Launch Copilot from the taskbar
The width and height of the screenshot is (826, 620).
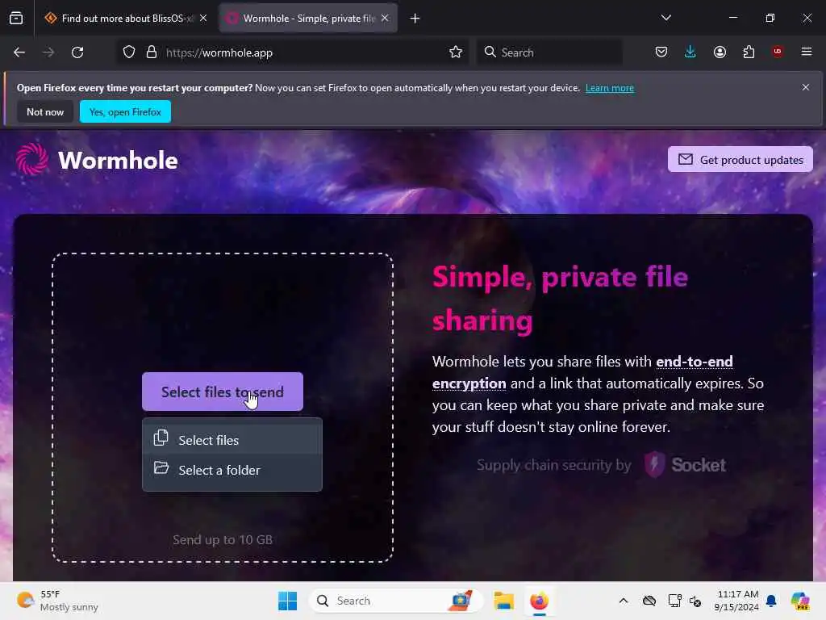[x=800, y=601]
